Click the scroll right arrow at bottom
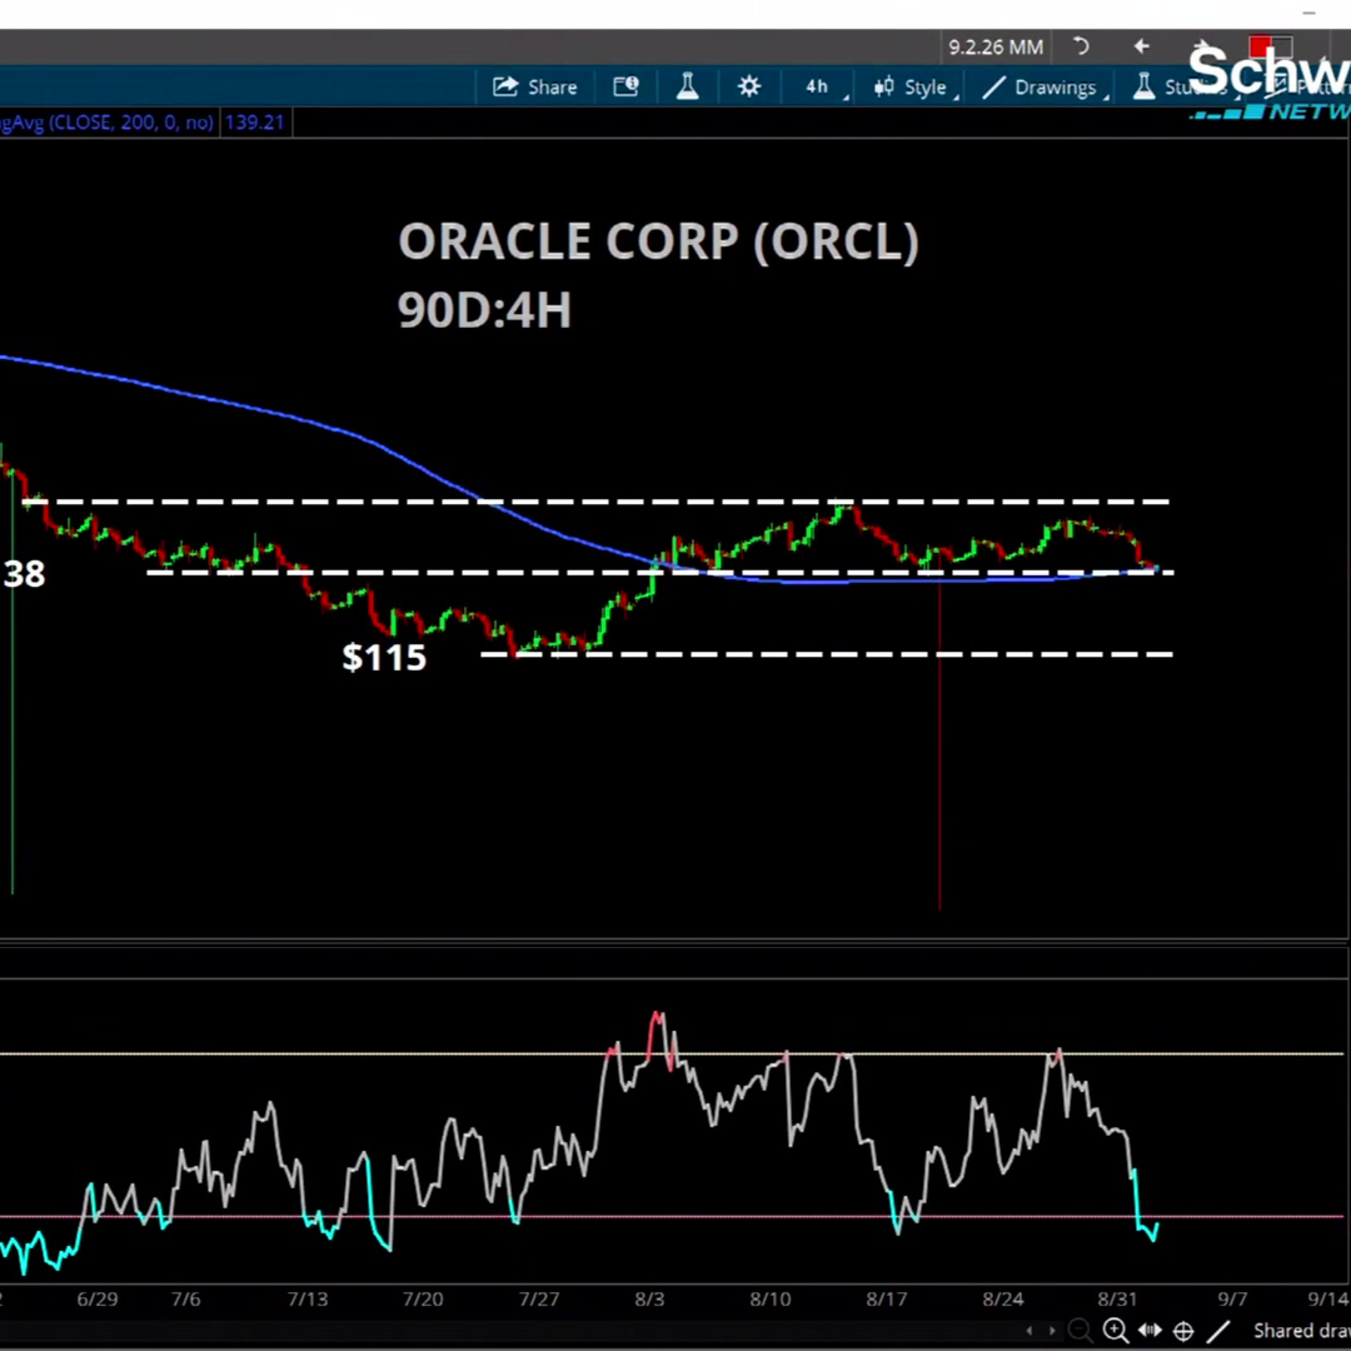Screen dimensions: 1351x1351 tap(1052, 1331)
